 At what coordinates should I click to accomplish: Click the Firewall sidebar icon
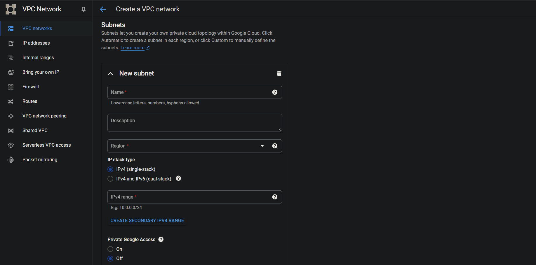[11, 87]
